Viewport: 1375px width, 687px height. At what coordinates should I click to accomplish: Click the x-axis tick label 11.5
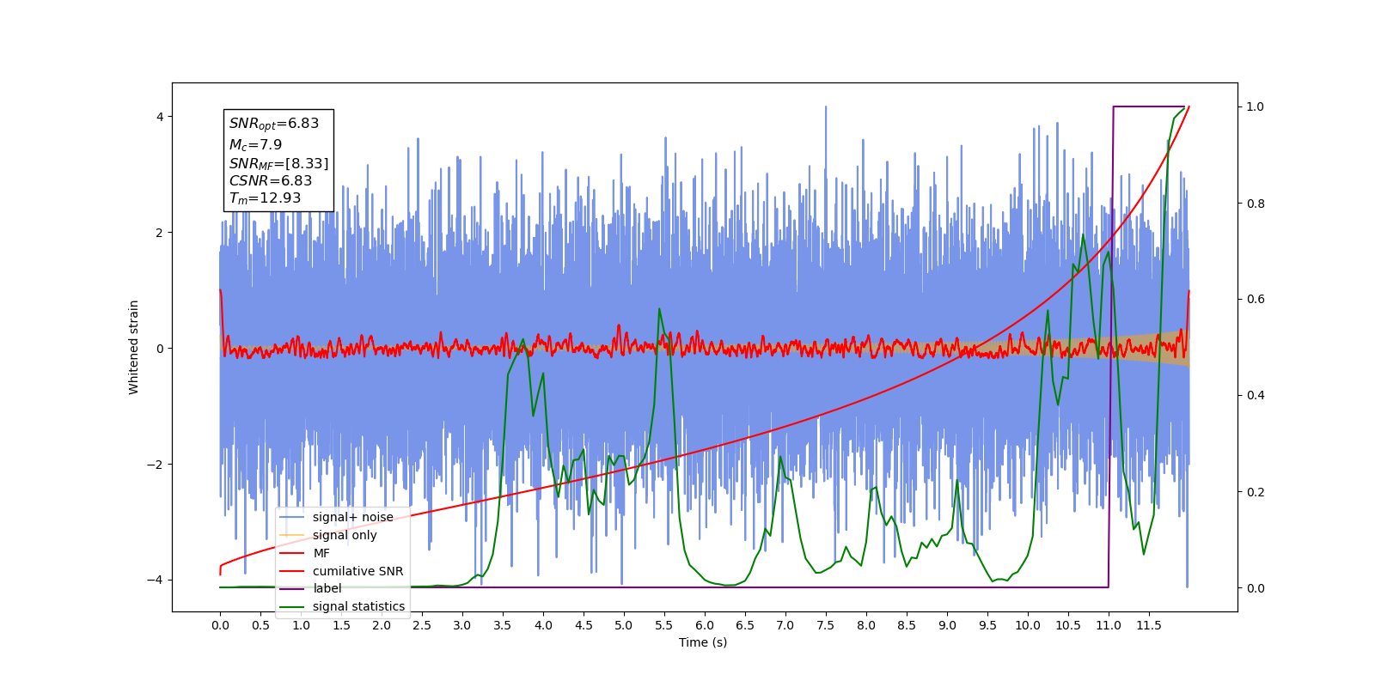[1149, 625]
